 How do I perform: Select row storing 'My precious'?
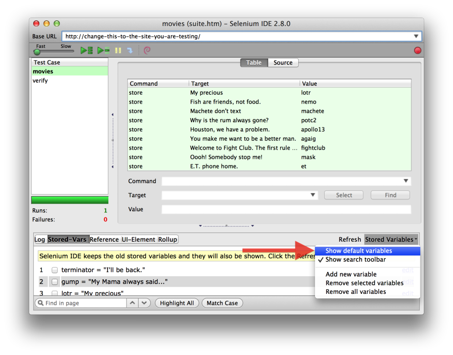269,93
